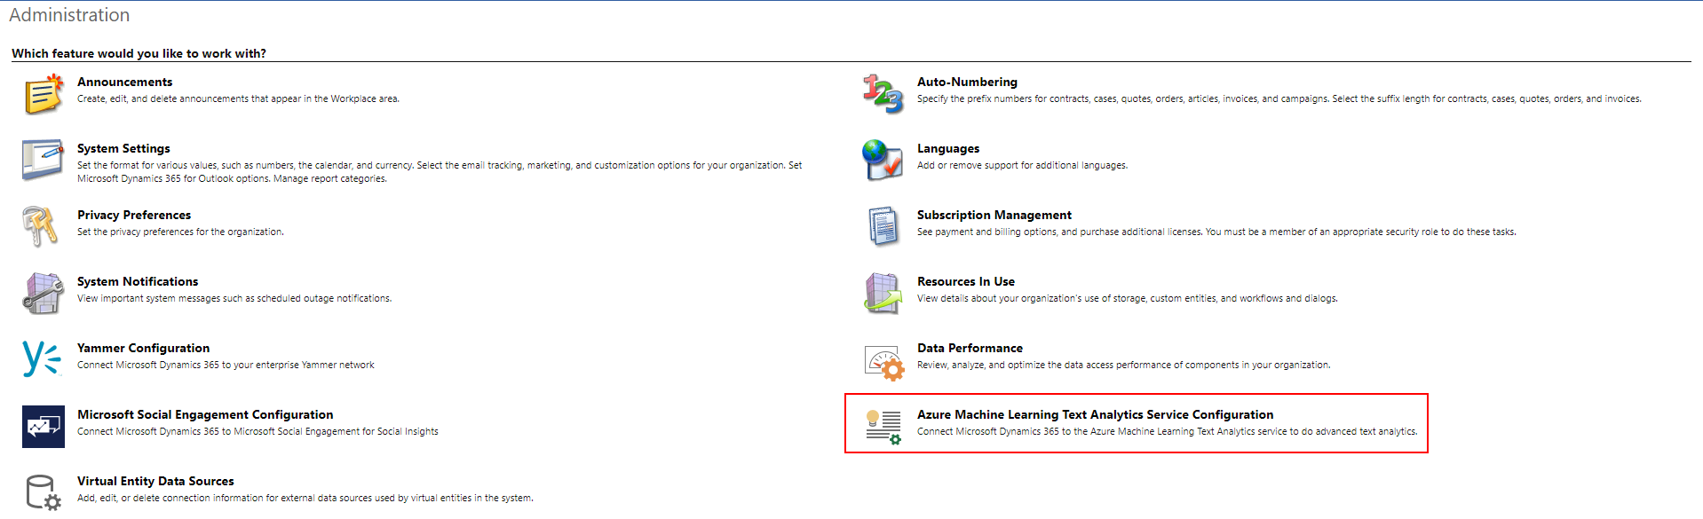Open the Microsoft Social Engagement icon
The image size is (1703, 519).
click(x=43, y=427)
